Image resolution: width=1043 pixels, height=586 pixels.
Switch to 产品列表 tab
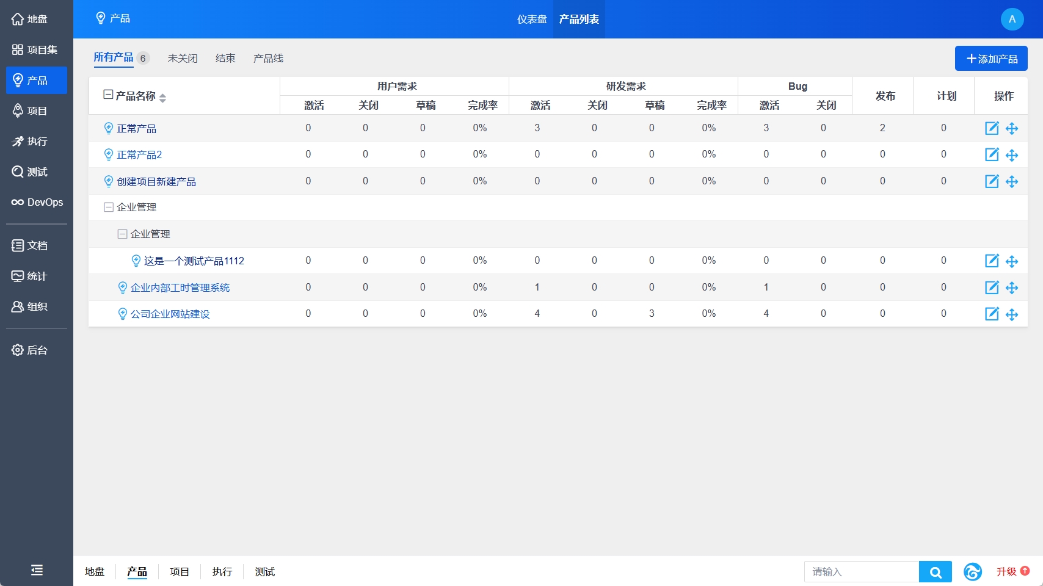[579, 19]
